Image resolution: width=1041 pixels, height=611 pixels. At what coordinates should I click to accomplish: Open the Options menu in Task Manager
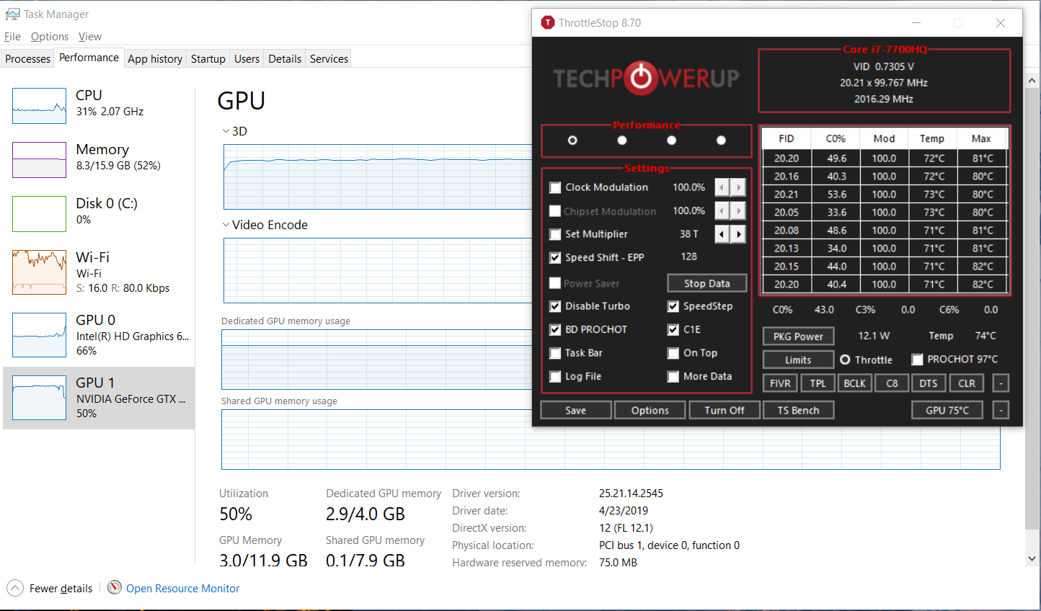pyautogui.click(x=50, y=37)
